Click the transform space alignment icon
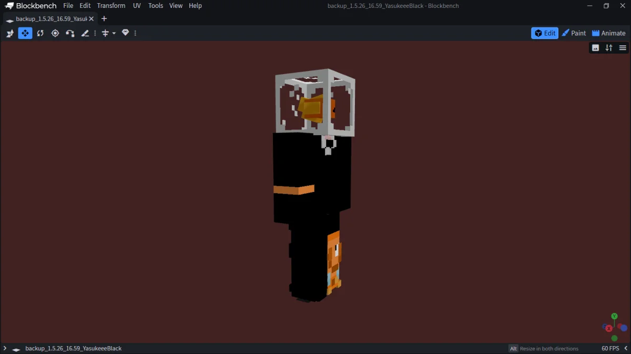Viewport: 631px width, 354px height. [105, 33]
